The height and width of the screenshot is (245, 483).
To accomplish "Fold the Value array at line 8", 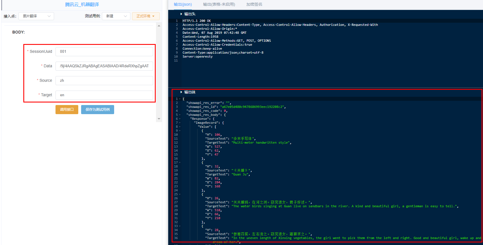I will point(180,127).
